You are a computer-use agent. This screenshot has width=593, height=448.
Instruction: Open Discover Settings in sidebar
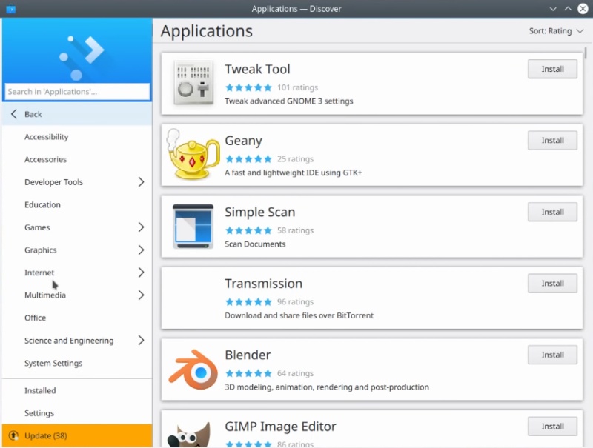(x=77, y=413)
